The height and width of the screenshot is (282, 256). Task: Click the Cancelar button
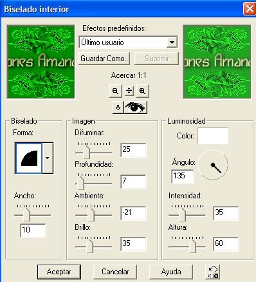coord(115,272)
